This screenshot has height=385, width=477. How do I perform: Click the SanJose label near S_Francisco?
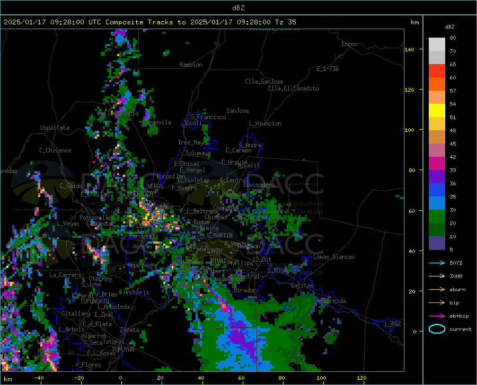[x=237, y=111]
